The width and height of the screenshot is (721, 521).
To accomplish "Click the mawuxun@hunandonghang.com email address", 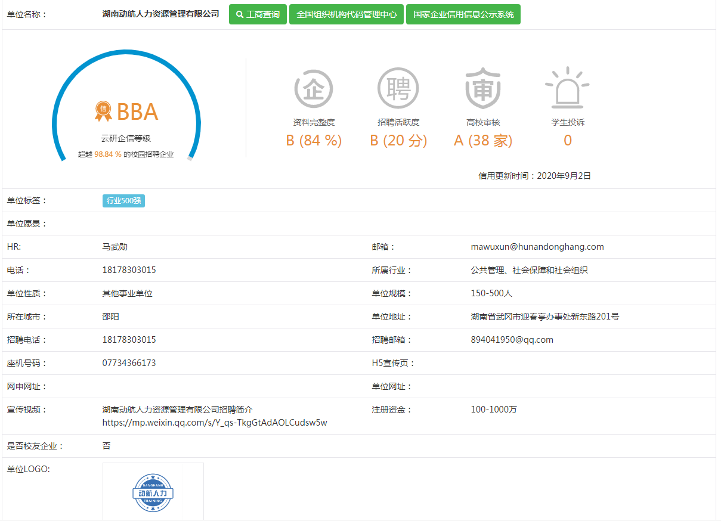I will click(x=537, y=247).
